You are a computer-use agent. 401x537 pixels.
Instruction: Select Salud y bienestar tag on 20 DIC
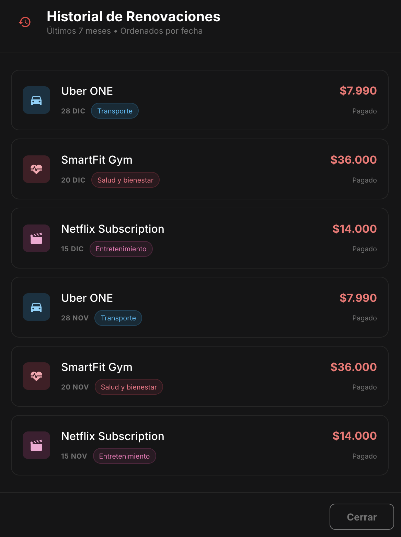click(125, 180)
